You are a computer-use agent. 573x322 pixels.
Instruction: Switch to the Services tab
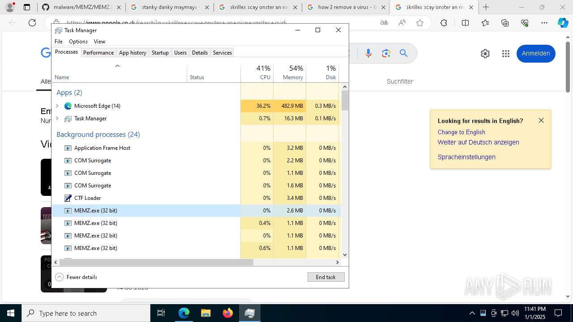click(x=222, y=53)
